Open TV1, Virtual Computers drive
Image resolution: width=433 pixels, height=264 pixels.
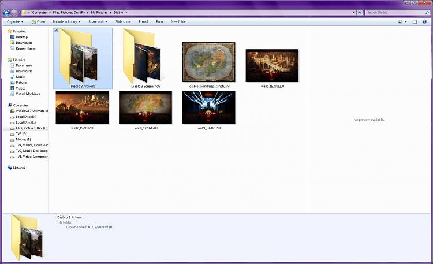point(29,157)
